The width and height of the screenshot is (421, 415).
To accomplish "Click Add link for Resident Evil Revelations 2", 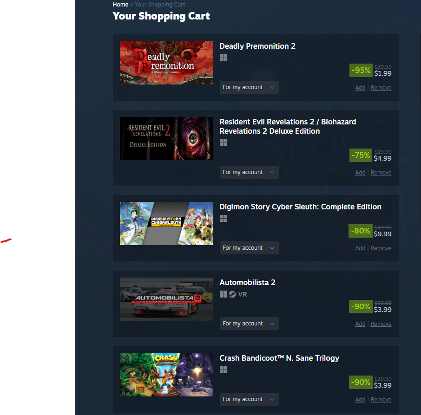I will click(x=360, y=173).
